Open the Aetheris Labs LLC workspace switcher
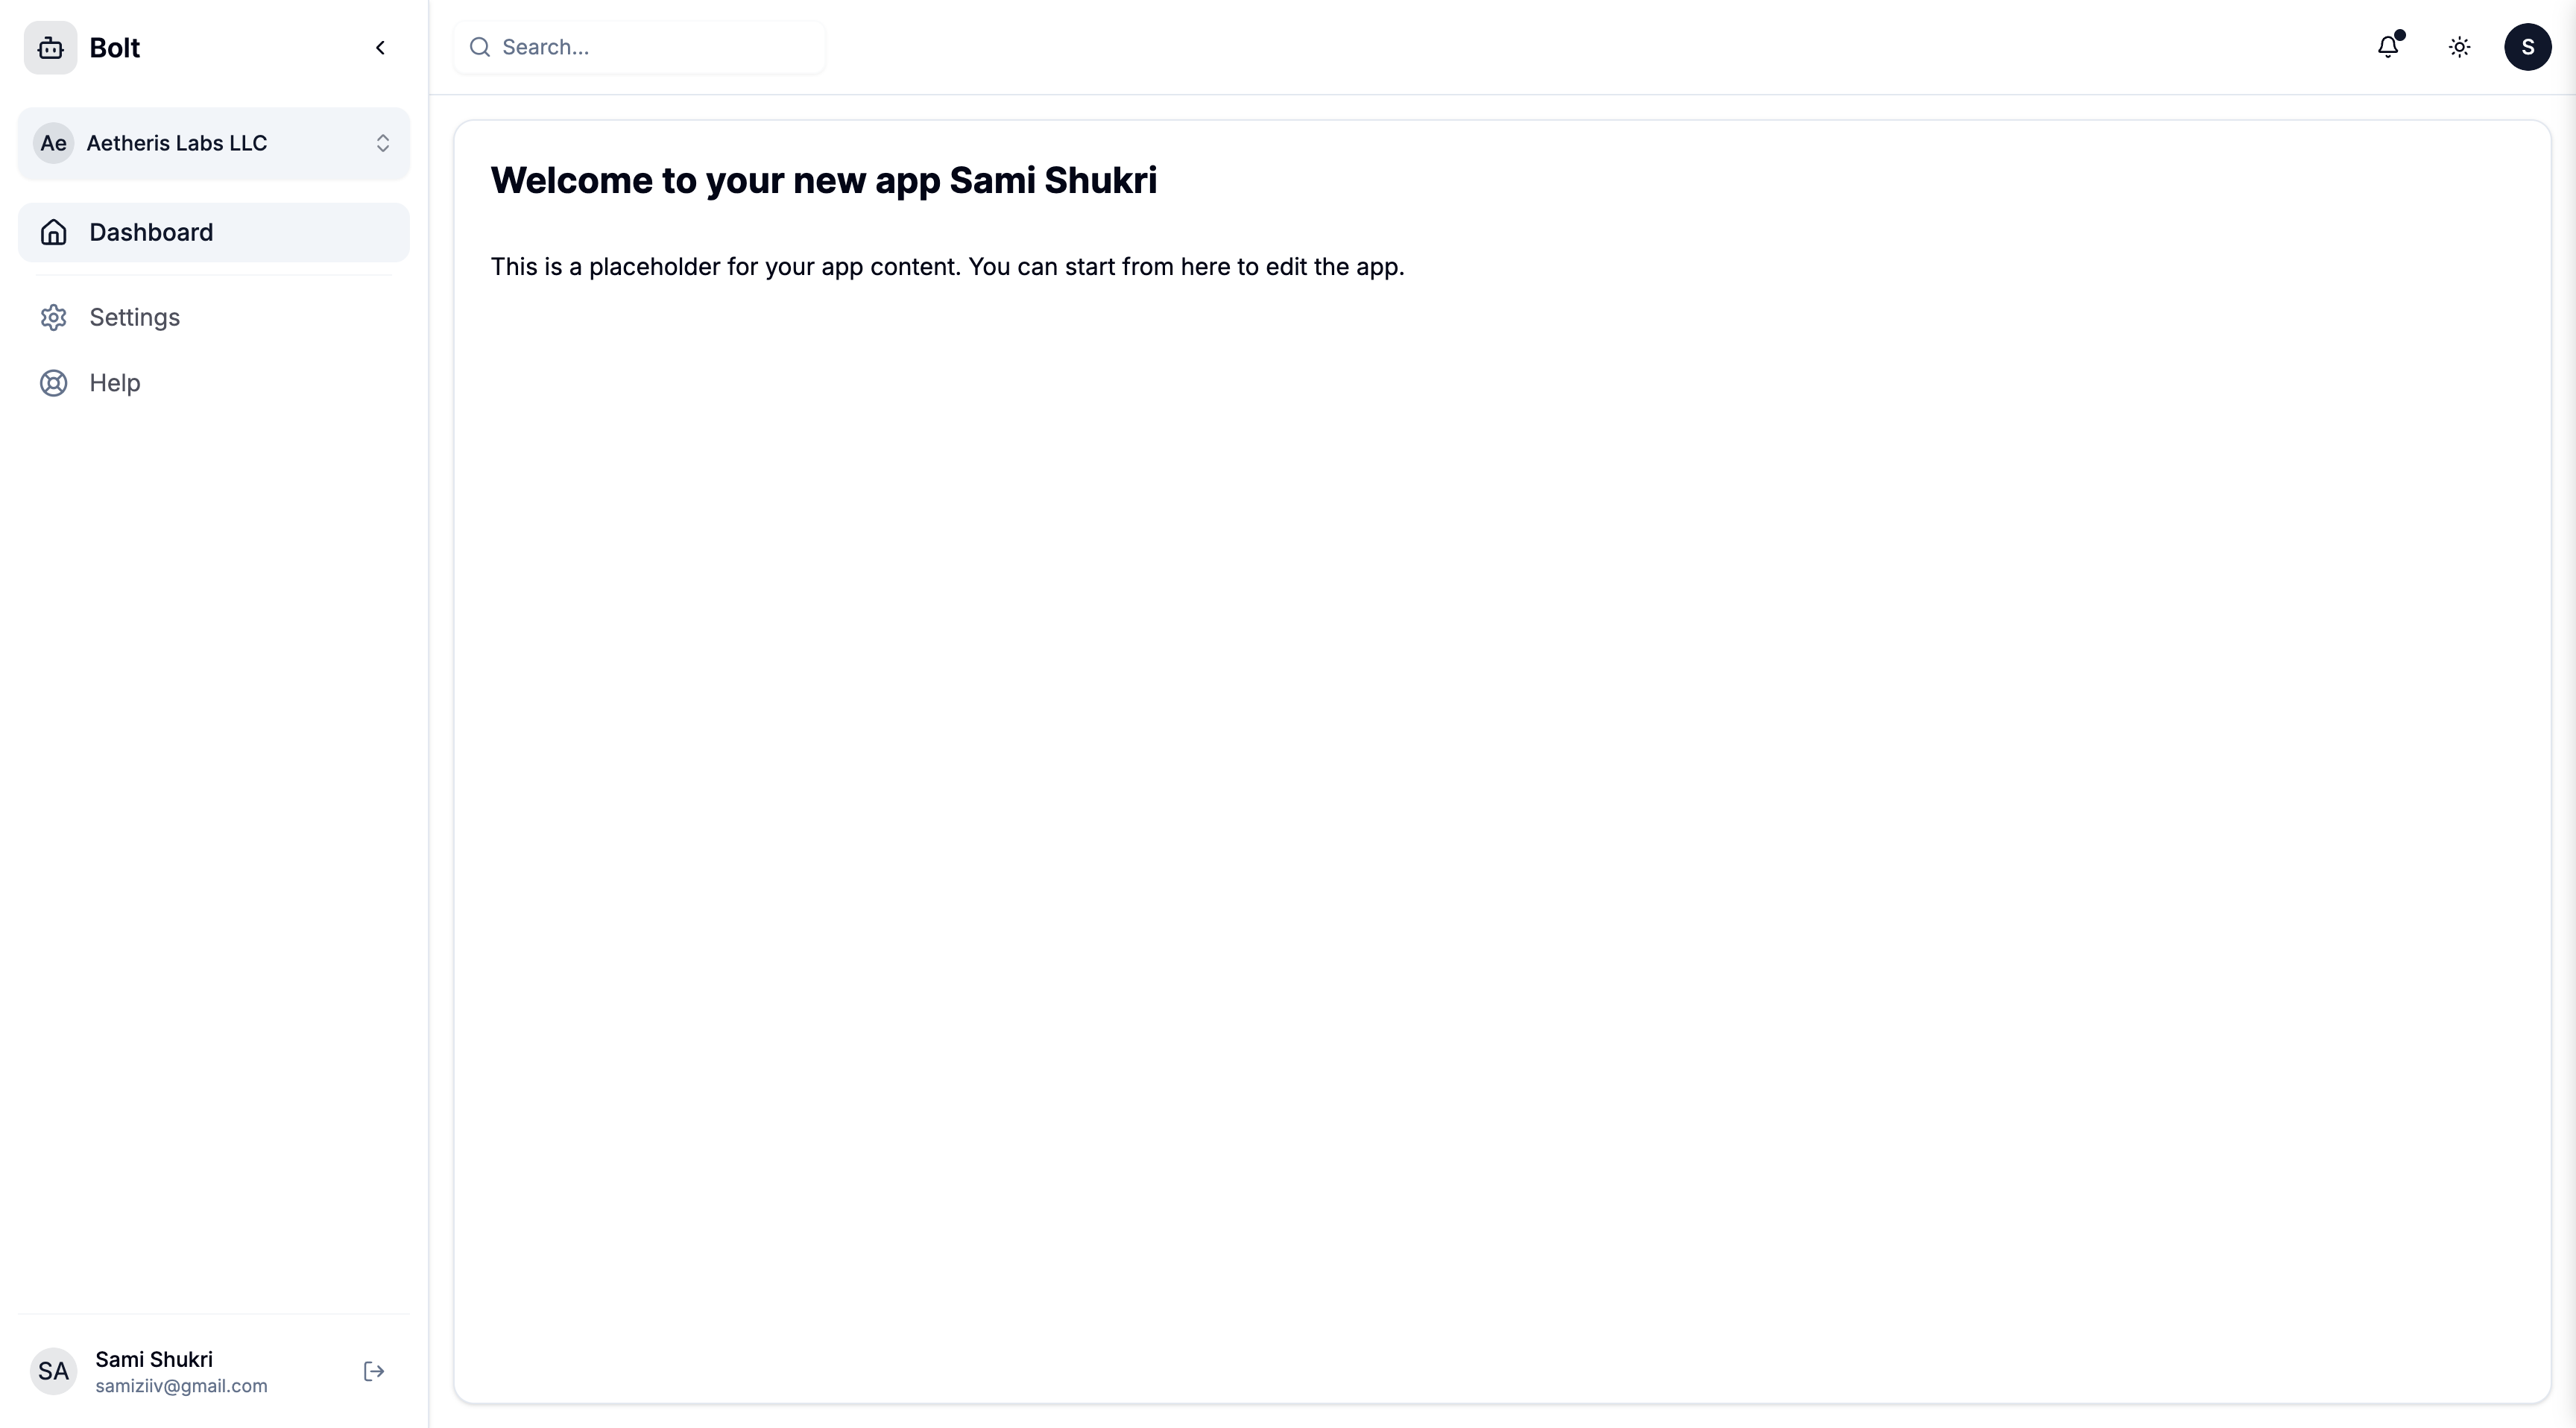This screenshot has width=2576, height=1428. (x=214, y=143)
